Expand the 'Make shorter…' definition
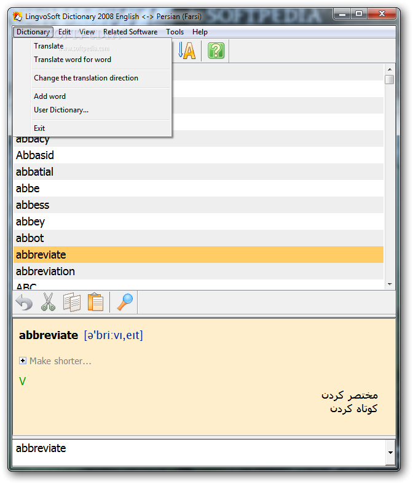Image resolution: width=413 pixels, height=484 pixels. [23, 361]
